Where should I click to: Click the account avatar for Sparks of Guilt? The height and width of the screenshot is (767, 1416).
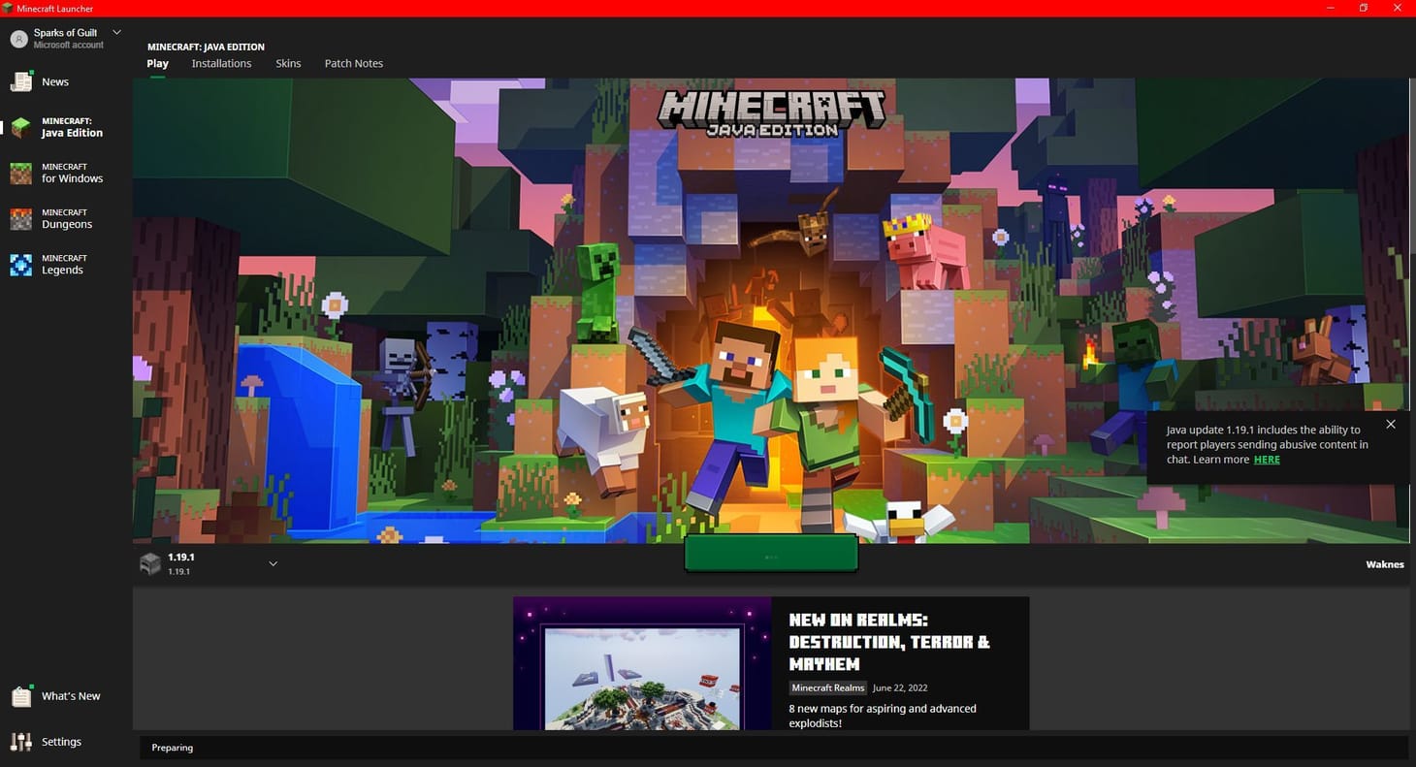17,38
